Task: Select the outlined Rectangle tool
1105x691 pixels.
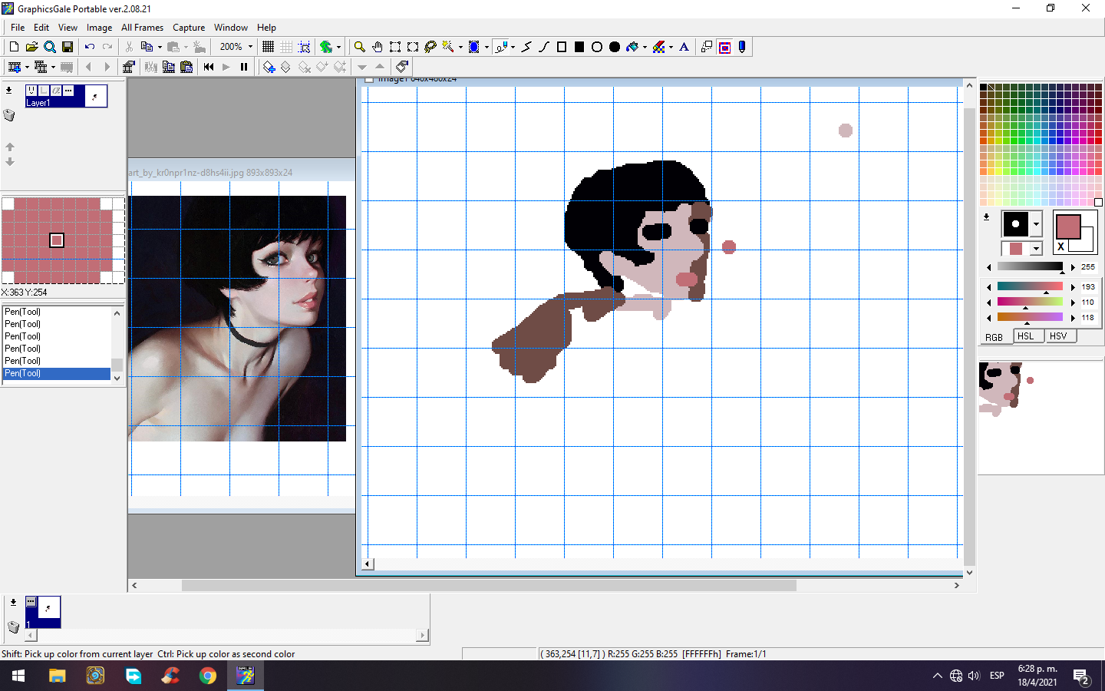Action: coord(562,47)
